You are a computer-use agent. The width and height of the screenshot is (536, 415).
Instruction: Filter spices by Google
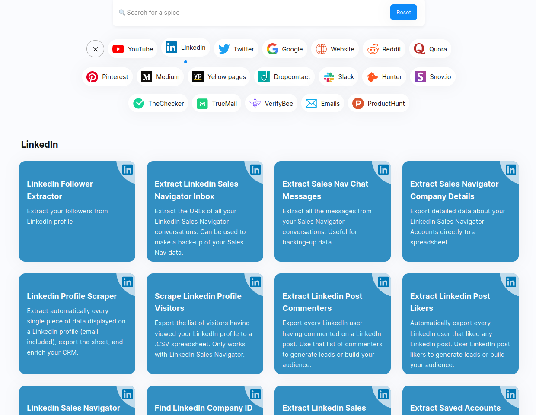pyautogui.click(x=285, y=49)
